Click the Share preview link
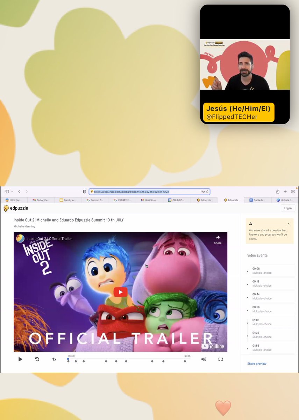 coord(257,364)
